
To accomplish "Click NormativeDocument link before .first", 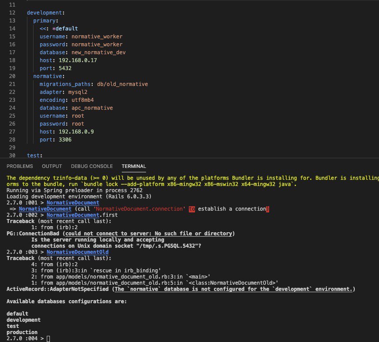I will 73,215.
